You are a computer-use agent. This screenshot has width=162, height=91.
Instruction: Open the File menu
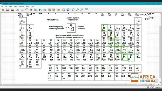click(2, 6)
